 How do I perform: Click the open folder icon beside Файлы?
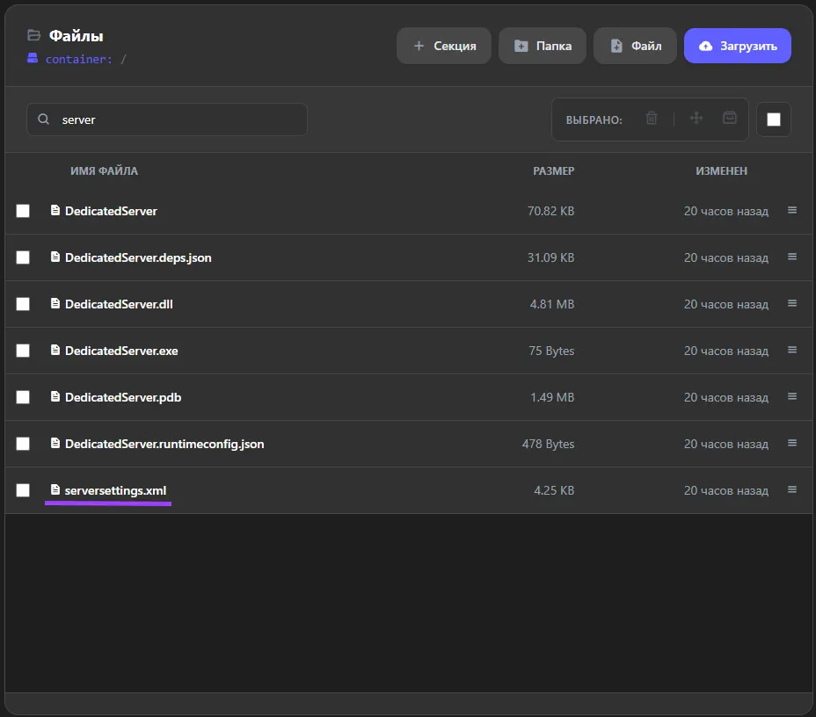point(33,35)
